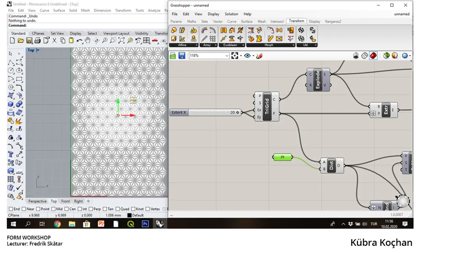This screenshot has width=452, height=253.
Task: Open Chrome from the Windows taskbar
Action: pyautogui.click(x=57, y=224)
